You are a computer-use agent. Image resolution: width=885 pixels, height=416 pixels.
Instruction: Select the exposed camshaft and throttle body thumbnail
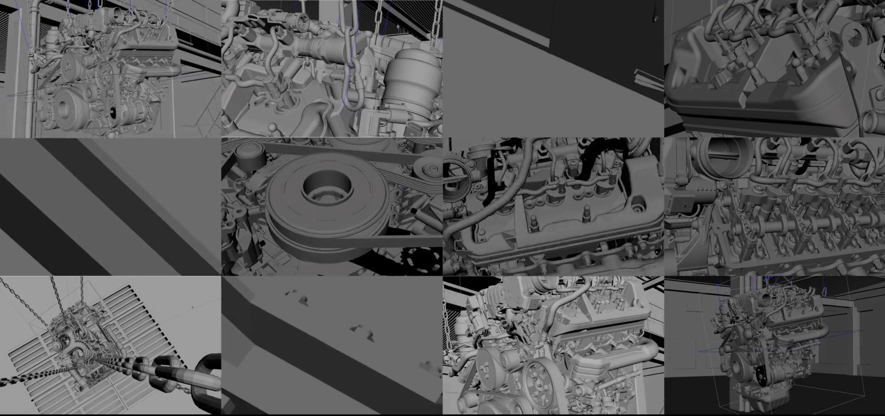[774, 207]
